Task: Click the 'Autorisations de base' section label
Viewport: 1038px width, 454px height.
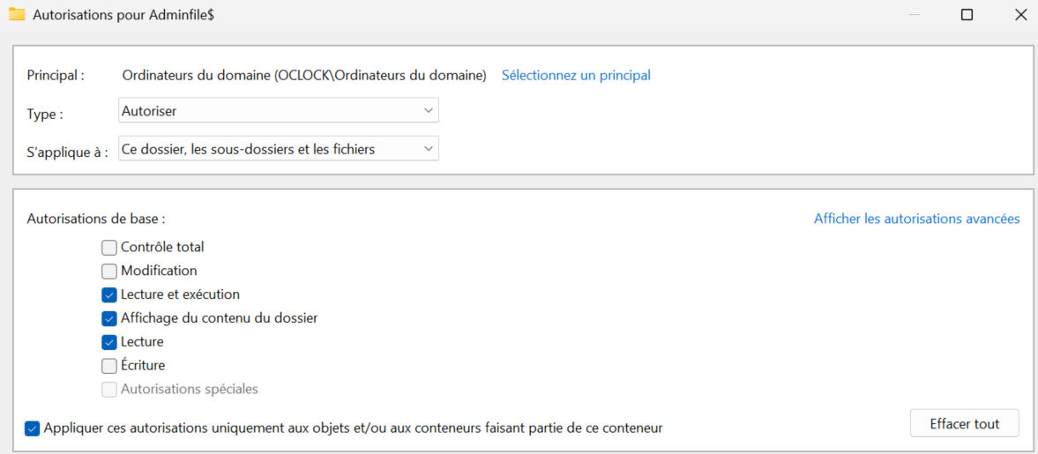Action: click(x=96, y=219)
